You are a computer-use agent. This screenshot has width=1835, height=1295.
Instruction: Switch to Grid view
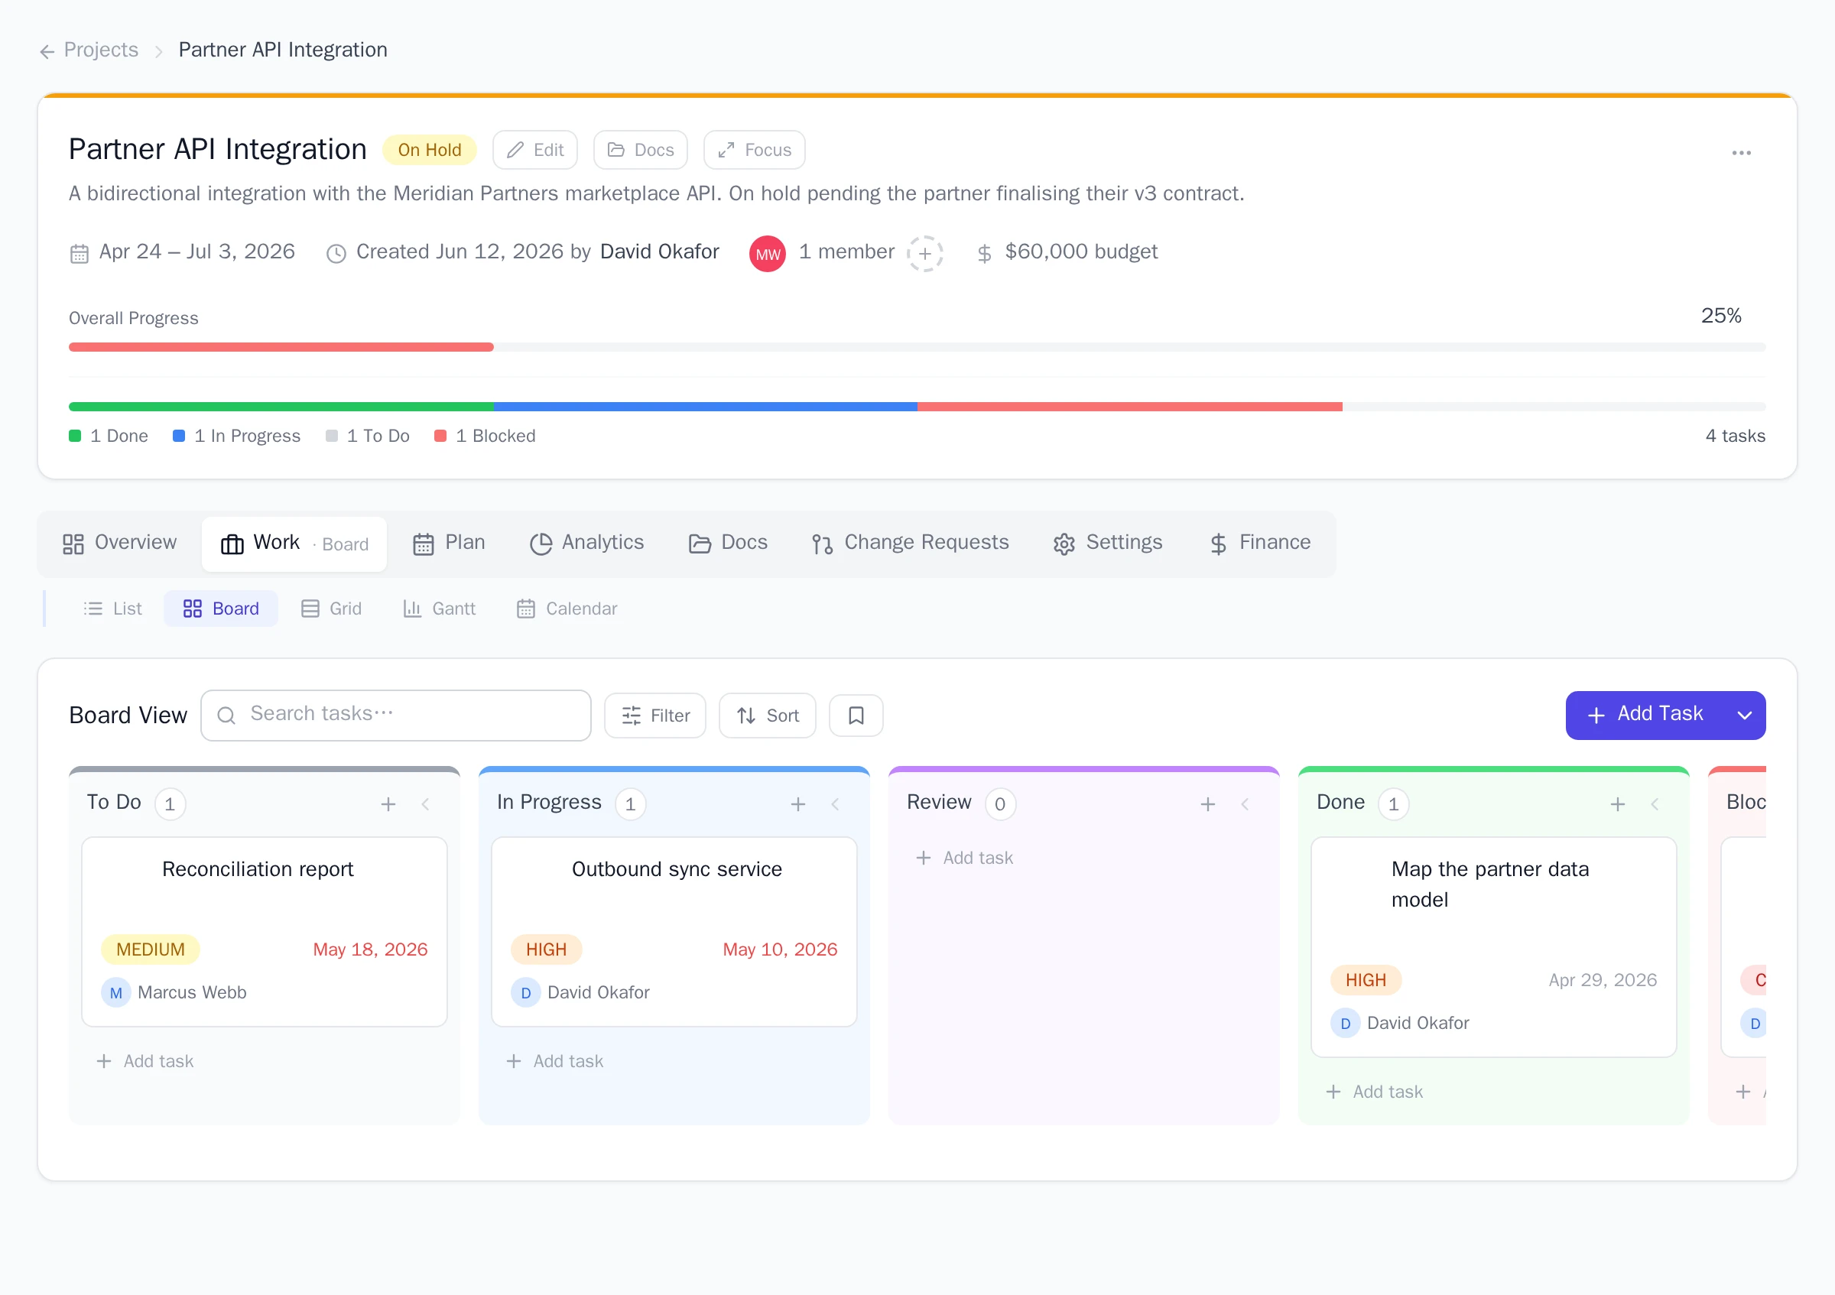[x=332, y=609]
